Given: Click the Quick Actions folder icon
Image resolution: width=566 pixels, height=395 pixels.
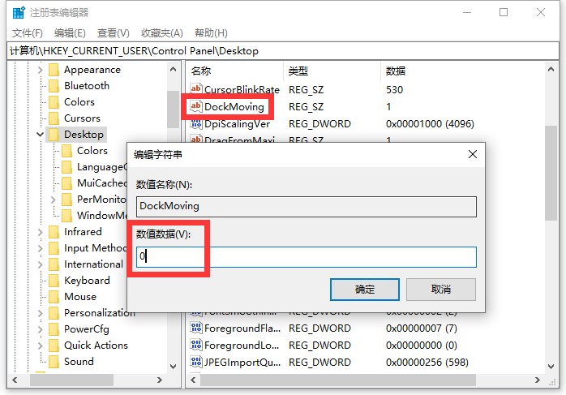Looking at the screenshot, I should (x=54, y=346).
